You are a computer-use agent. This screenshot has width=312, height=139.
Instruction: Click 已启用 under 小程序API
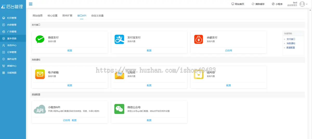click(x=67, y=120)
